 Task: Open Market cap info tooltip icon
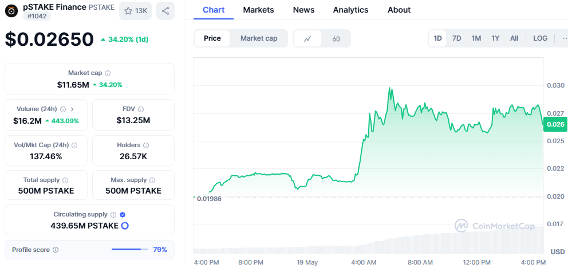(x=108, y=73)
